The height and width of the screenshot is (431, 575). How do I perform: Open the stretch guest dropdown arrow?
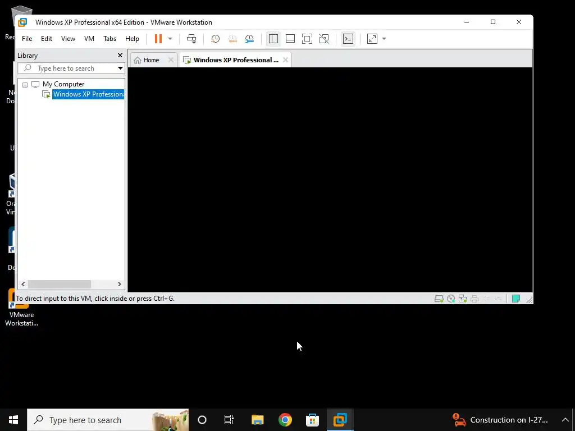[x=384, y=39]
